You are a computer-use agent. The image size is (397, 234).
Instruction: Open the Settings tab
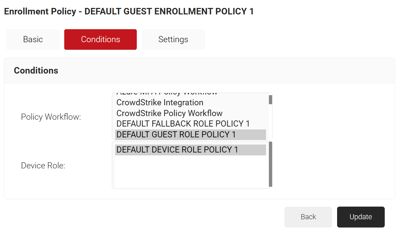click(173, 39)
